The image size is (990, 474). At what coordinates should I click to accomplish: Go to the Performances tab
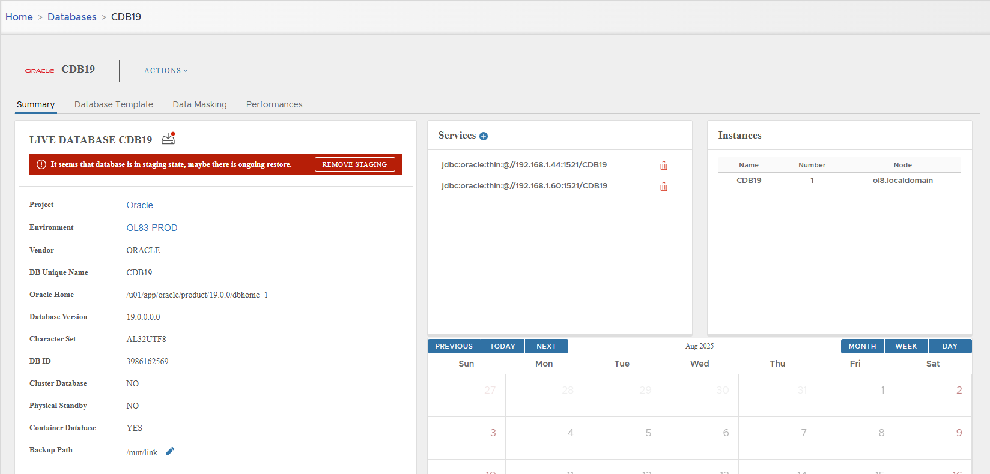274,104
